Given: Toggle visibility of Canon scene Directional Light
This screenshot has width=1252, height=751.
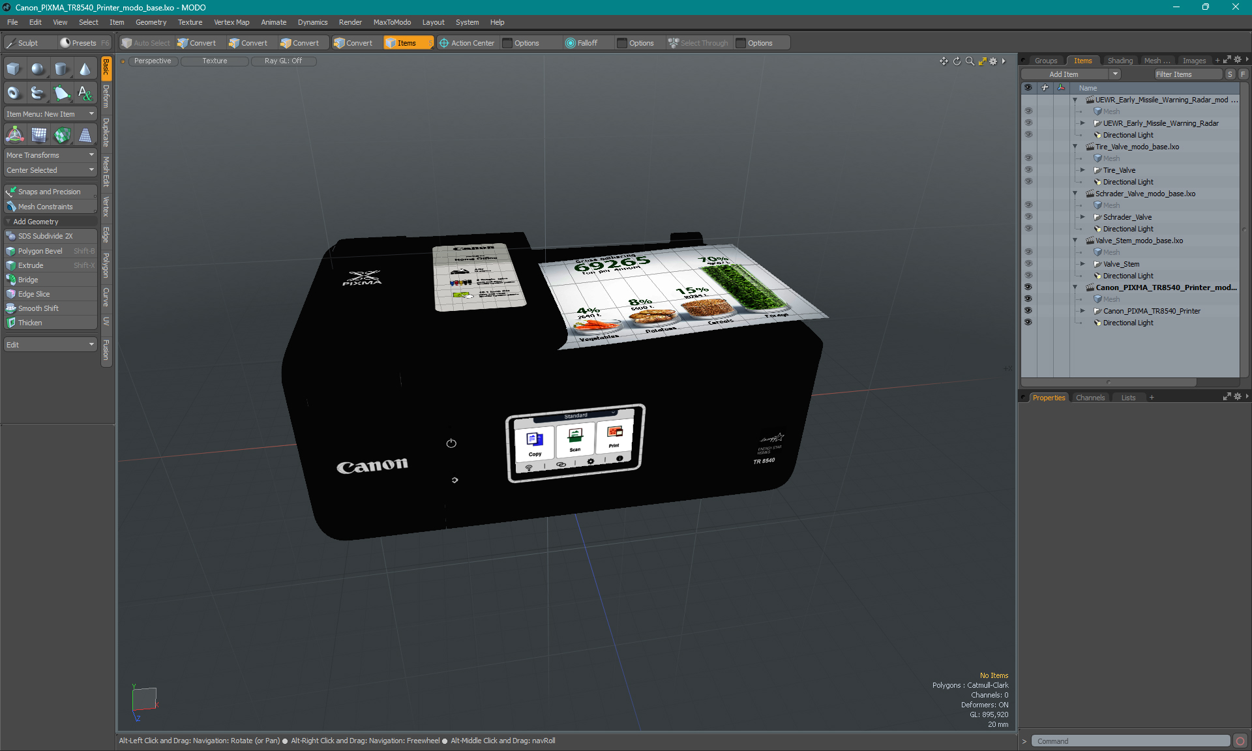Looking at the screenshot, I should click(1028, 323).
